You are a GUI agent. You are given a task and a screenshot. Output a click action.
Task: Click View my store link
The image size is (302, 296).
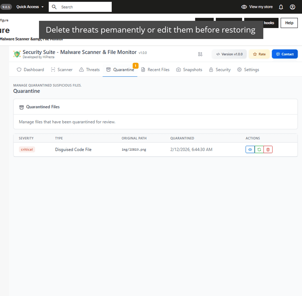[257, 7]
